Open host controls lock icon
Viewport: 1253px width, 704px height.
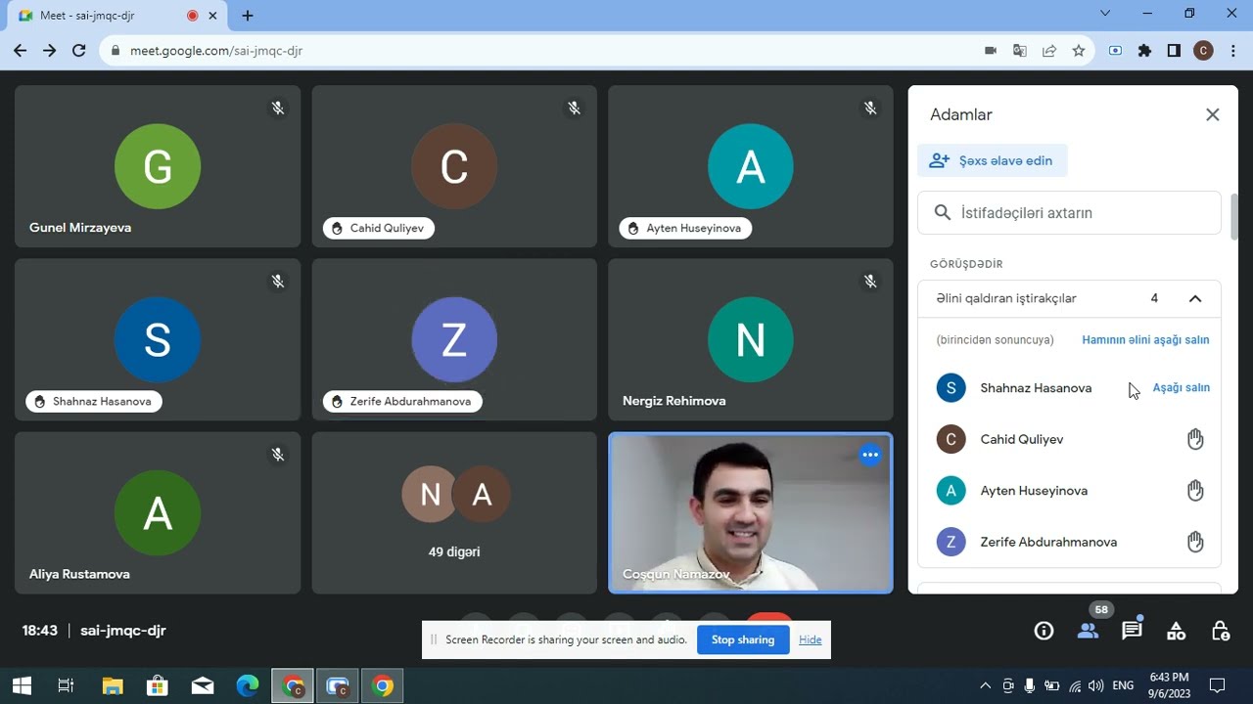coord(1221,631)
